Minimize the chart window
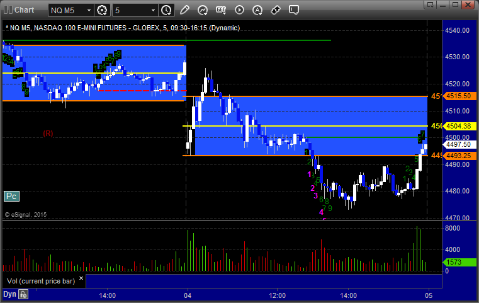 443,4
